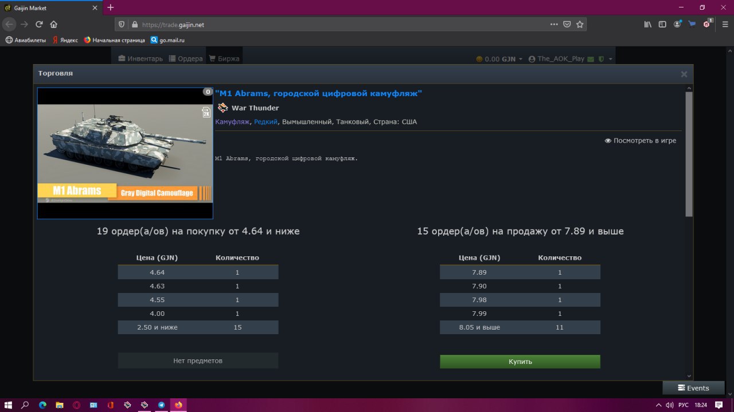Click the dialog's vertical scrollbar
Viewport: 734px width, 412px height.
689,153
